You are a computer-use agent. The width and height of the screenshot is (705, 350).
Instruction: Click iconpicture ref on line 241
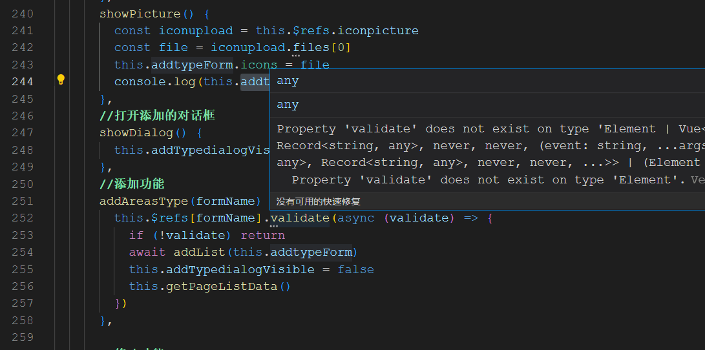377,30
